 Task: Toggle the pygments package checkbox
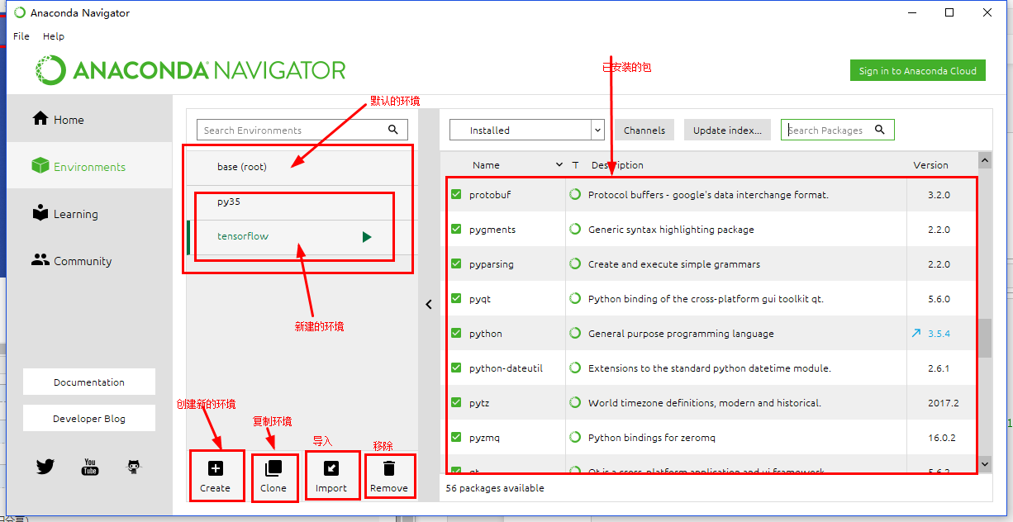(456, 230)
